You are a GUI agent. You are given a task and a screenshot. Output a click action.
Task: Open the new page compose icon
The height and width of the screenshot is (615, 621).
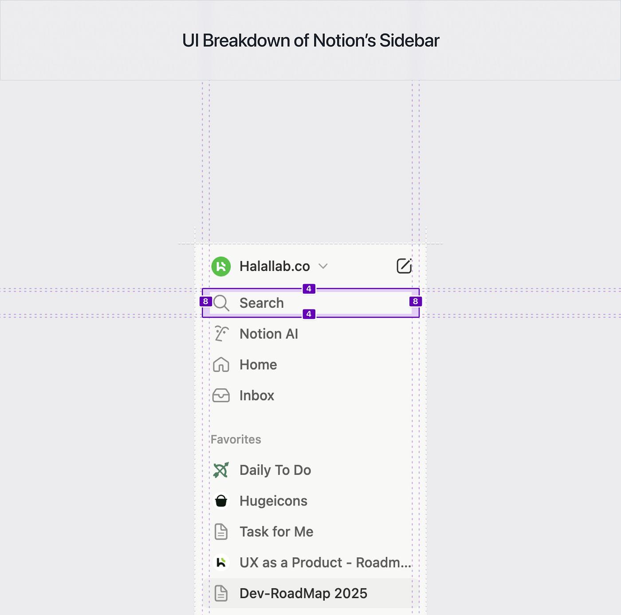pyautogui.click(x=404, y=266)
